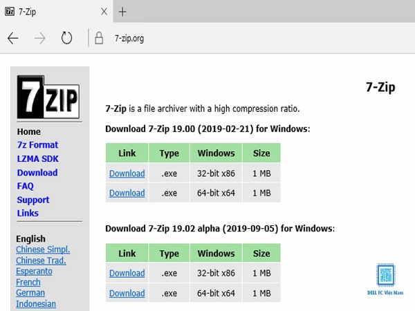Click the Windows column header in 19.00 table
The height and width of the screenshot is (311, 415).
(216, 153)
